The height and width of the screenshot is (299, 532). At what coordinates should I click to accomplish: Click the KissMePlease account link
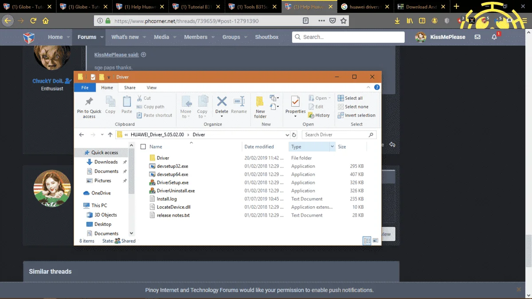tap(448, 37)
